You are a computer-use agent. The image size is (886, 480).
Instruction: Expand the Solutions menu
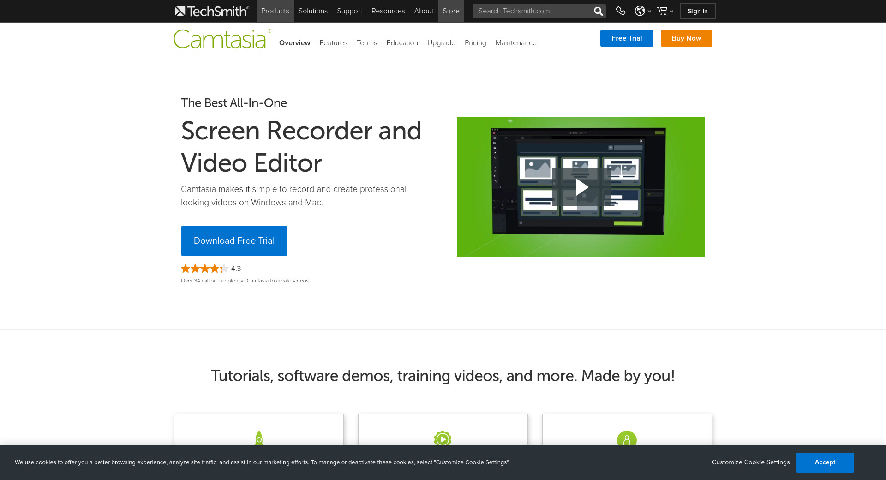point(313,11)
